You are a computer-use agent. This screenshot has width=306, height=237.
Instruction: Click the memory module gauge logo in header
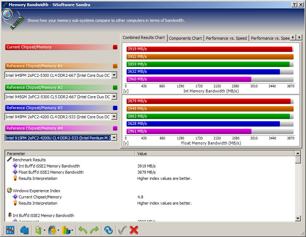(13, 19)
